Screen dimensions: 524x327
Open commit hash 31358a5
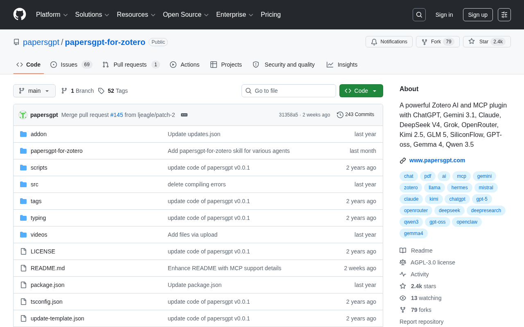[289, 115]
